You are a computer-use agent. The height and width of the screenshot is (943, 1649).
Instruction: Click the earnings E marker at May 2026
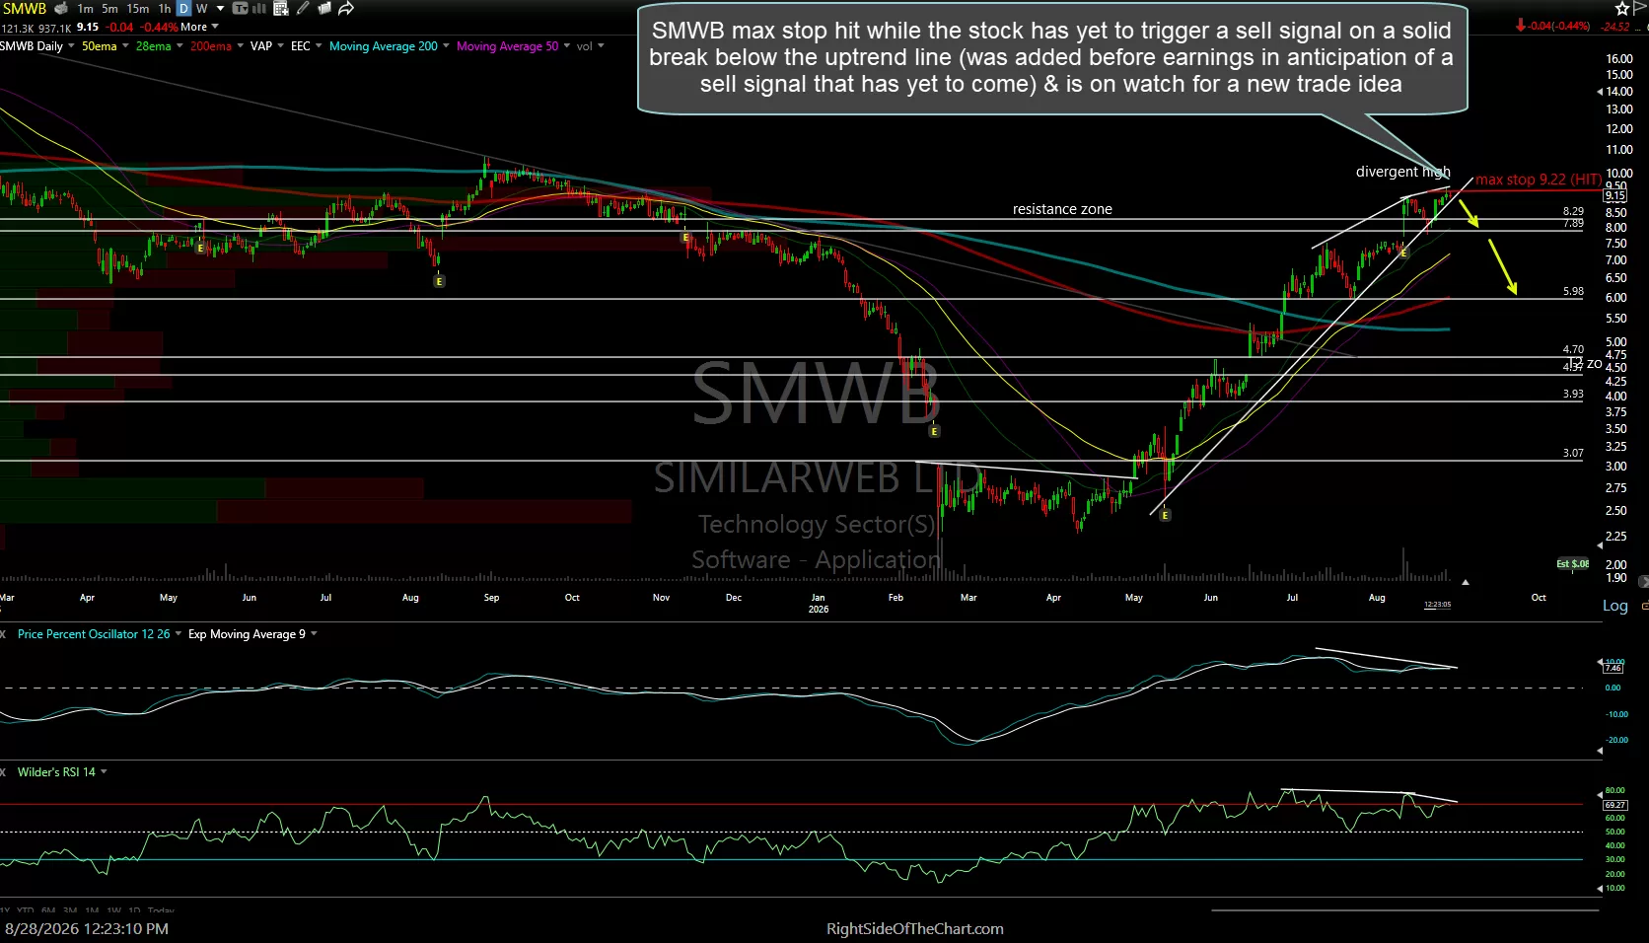click(1165, 515)
